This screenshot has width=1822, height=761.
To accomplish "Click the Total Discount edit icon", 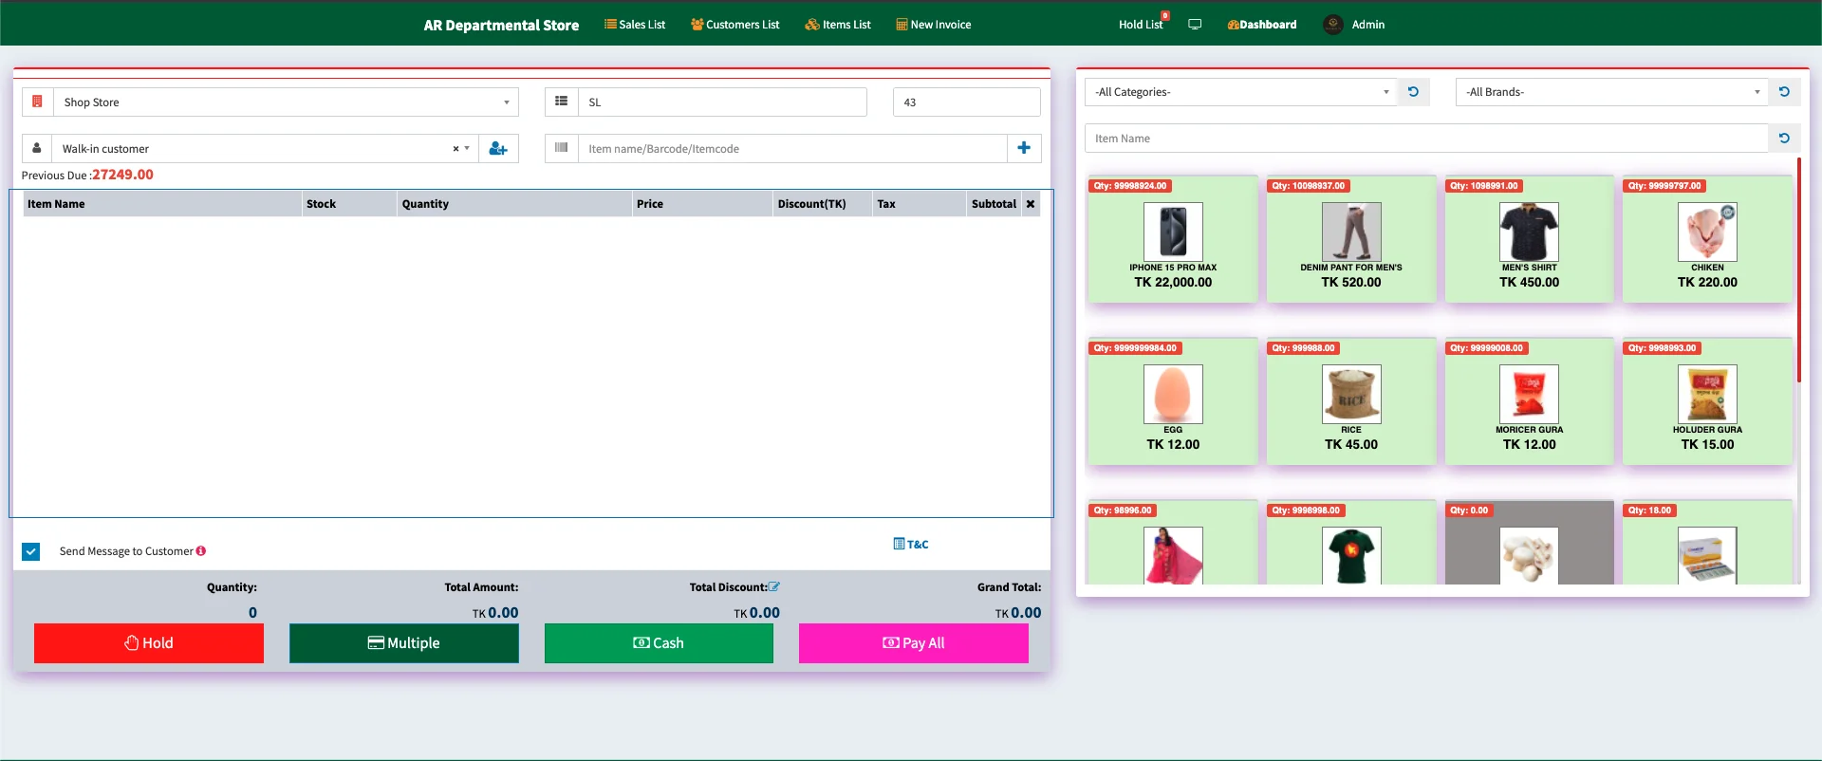I will click(x=774, y=587).
